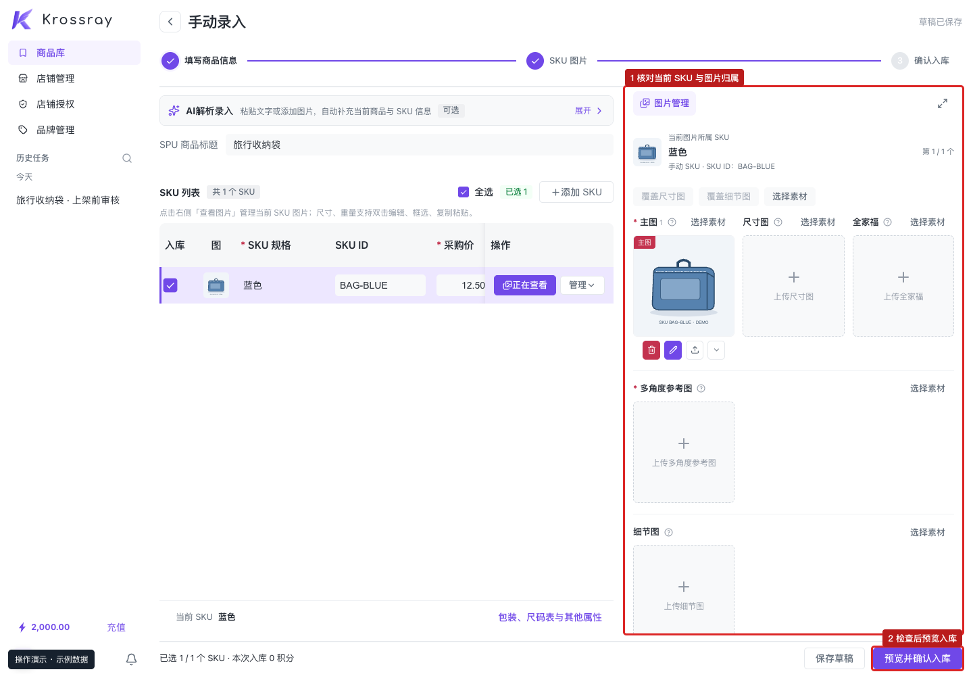Go to step 确认入库
Screen dimensions: 973x676
coord(920,61)
